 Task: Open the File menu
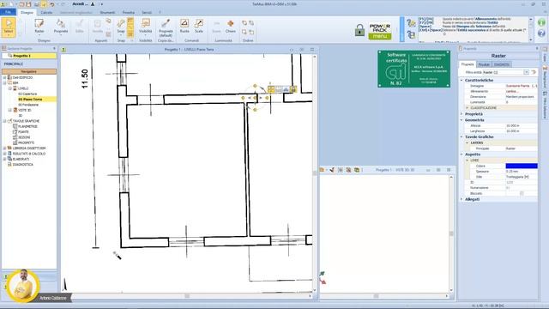(x=8, y=12)
